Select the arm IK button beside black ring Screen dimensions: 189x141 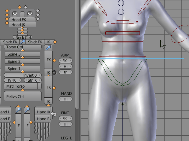pos(48,72)
